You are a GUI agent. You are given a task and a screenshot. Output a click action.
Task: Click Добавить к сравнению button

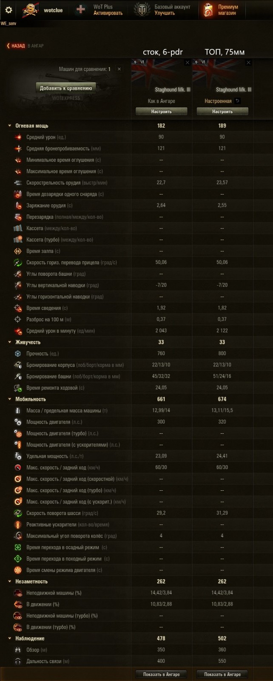(66, 88)
